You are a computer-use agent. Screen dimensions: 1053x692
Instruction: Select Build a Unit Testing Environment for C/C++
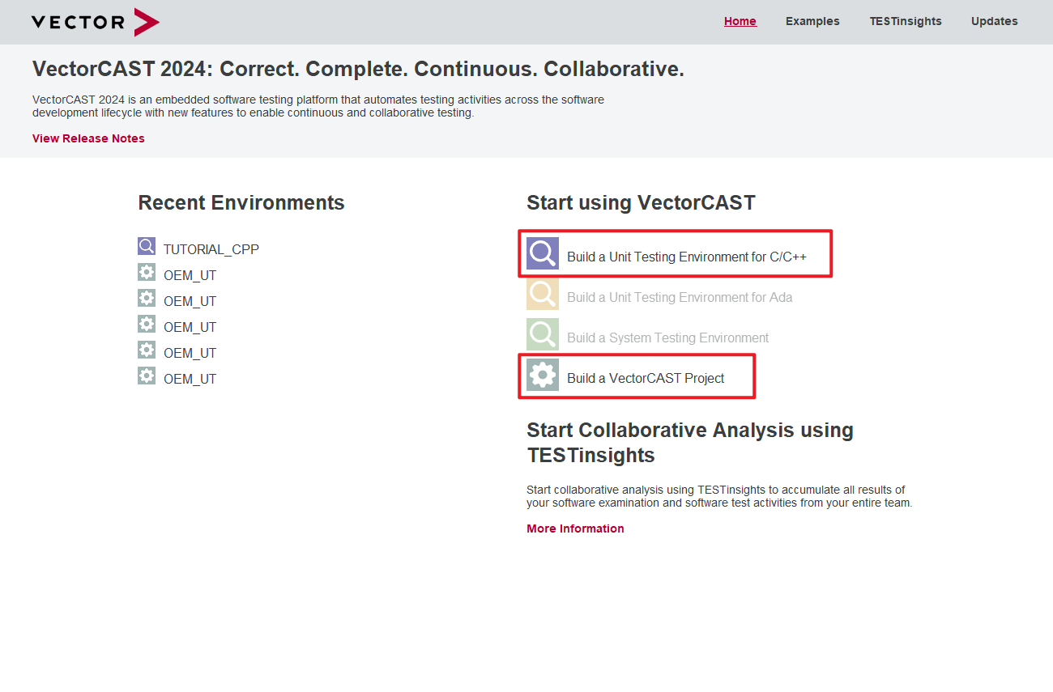pos(687,257)
